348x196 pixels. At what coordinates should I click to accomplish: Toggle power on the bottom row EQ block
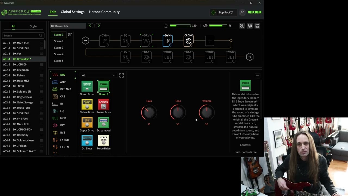click(128, 61)
